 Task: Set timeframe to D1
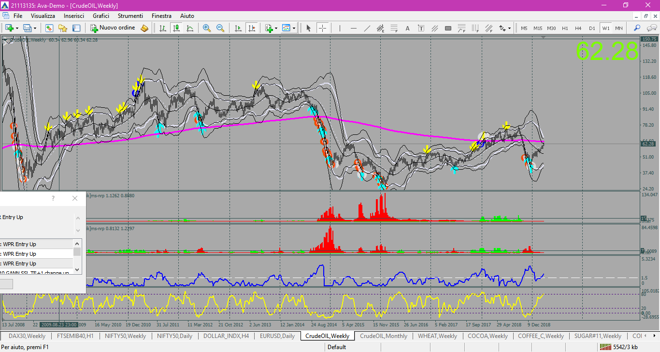pyautogui.click(x=592, y=28)
